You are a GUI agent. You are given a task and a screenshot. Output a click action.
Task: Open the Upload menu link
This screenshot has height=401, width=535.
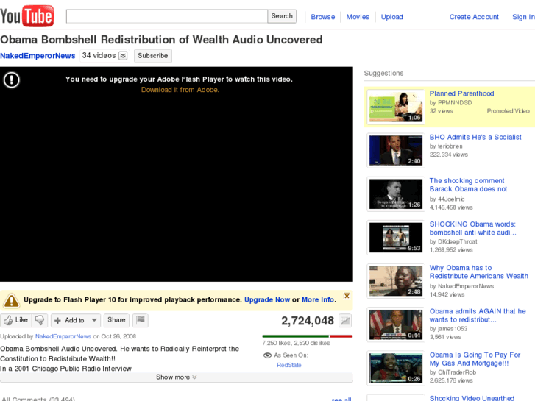click(x=391, y=17)
